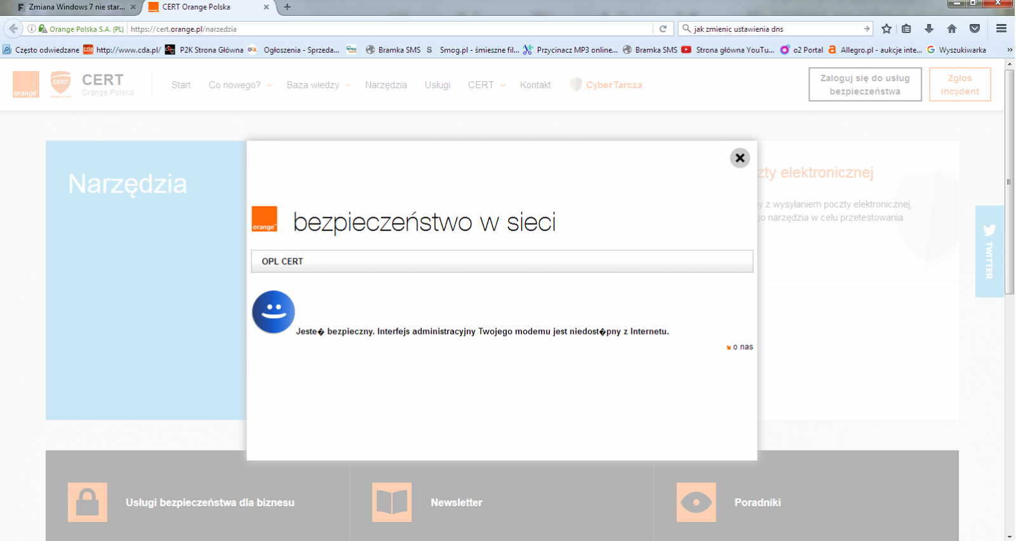Open a new tab with plus button
The width and height of the screenshot is (1016, 541).
287,7
